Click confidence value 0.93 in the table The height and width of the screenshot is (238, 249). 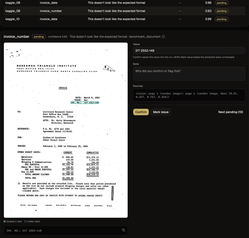click(208, 11)
